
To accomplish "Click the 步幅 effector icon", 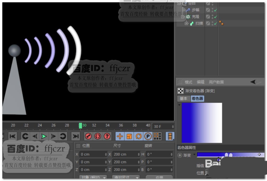I will 188,10.
